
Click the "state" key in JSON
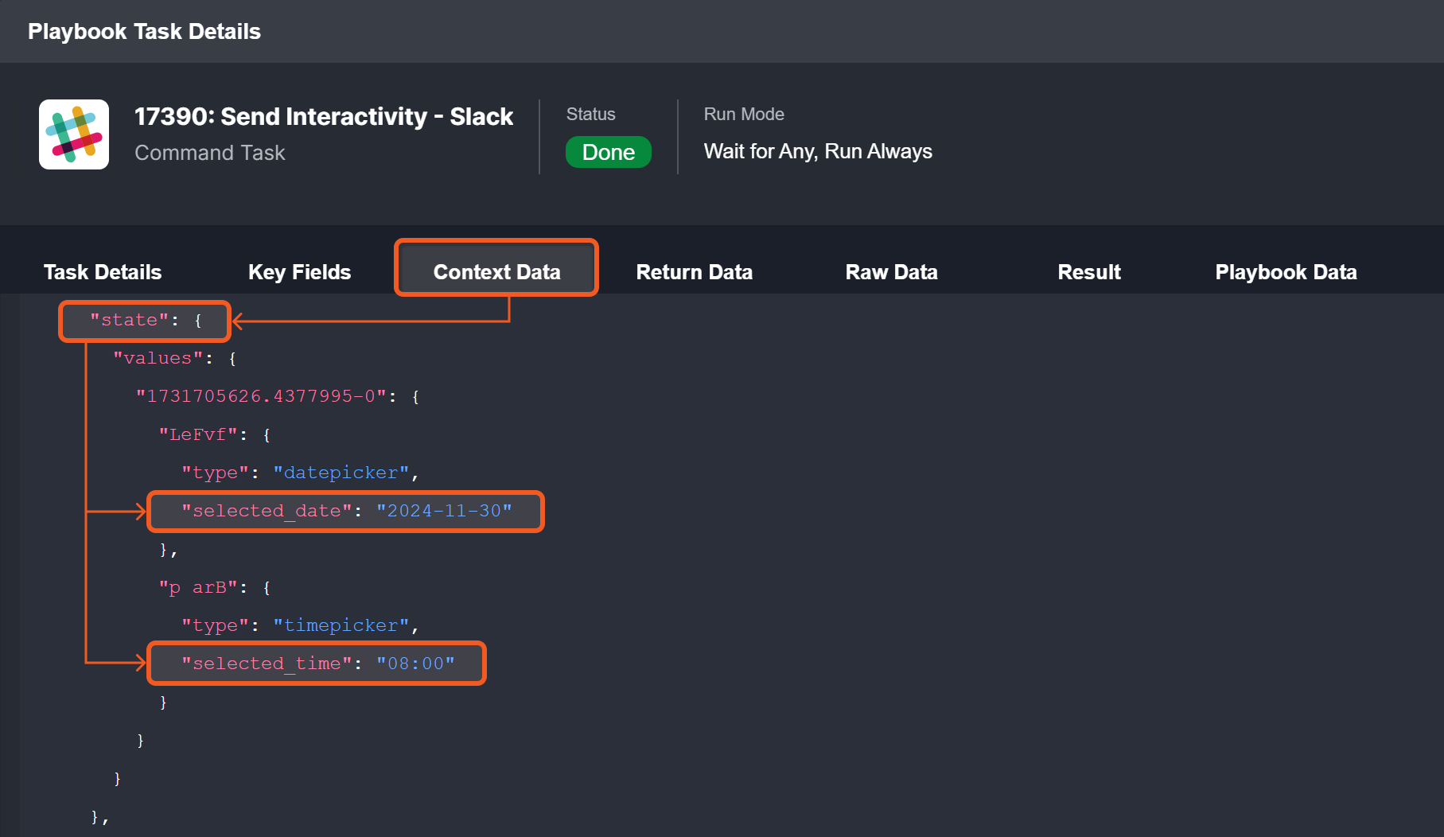pos(129,320)
